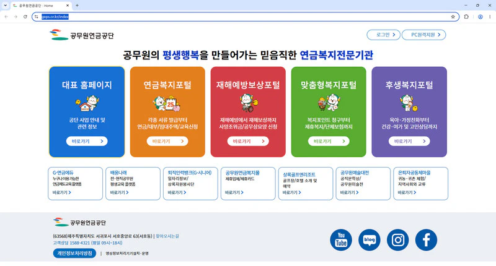This screenshot has width=496, height=266.
Task: Click the 재해예방보상포털 wheelchair mascot image
Action: pyautogui.click(x=249, y=103)
